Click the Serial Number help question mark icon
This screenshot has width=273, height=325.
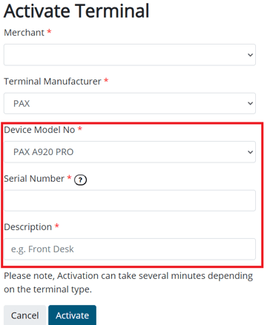80,180
